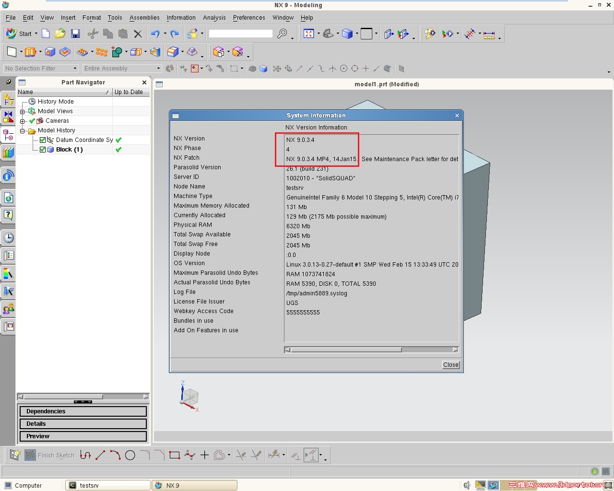This screenshot has height=491, width=614.
Task: Open the Offset Curve dropdown arrow
Action: (229, 455)
